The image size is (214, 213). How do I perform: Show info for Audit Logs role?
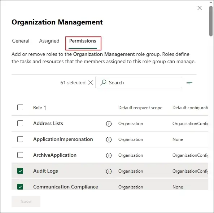(109, 171)
